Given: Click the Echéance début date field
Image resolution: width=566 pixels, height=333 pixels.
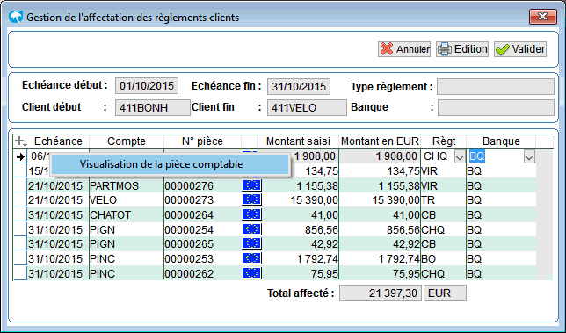Looking at the screenshot, I should (x=147, y=86).
